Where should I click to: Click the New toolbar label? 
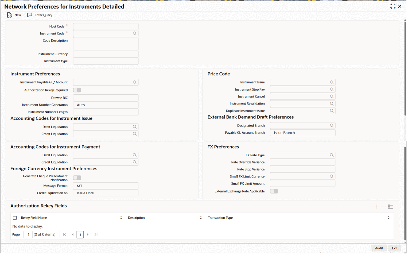[x=18, y=15]
